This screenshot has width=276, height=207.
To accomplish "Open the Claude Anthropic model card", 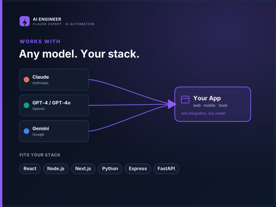I will (x=54, y=79).
